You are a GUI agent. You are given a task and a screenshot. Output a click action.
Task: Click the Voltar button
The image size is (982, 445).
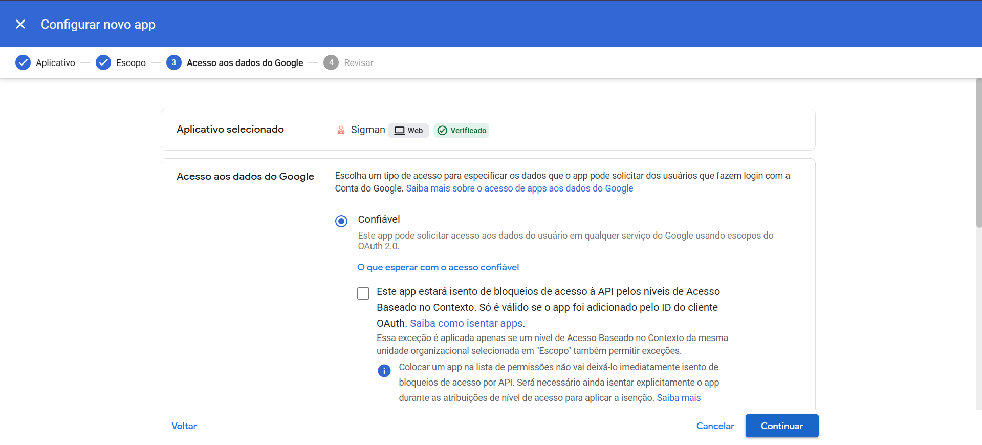pyautogui.click(x=184, y=426)
